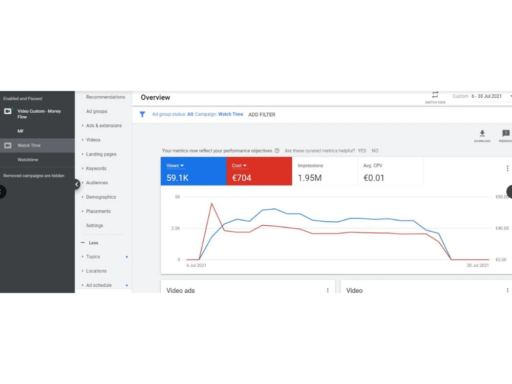Open the custom date range 6 - 30 Jul 2021

[486, 96]
